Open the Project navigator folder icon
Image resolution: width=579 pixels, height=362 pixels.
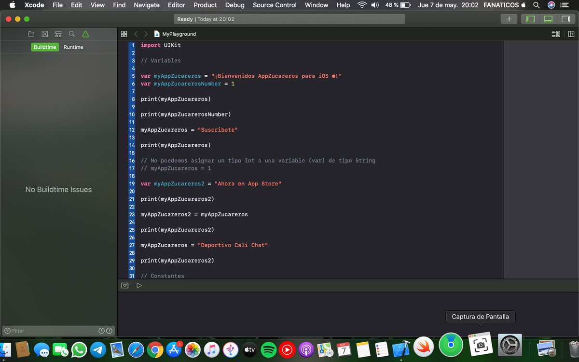(x=31, y=34)
